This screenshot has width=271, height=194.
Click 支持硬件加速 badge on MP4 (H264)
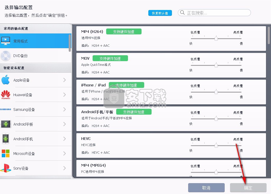point(124,31)
